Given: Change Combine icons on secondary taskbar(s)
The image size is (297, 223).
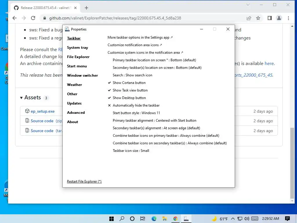Looking at the screenshot, I should pyautogui.click(x=170, y=143).
